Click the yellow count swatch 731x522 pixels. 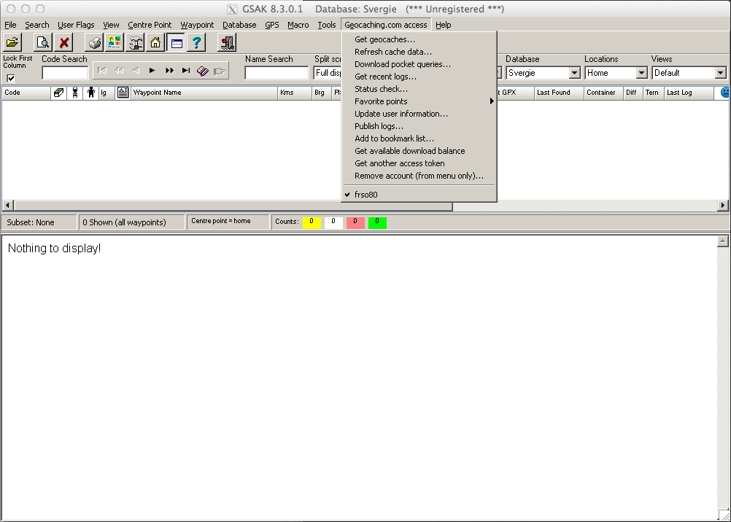click(x=312, y=223)
